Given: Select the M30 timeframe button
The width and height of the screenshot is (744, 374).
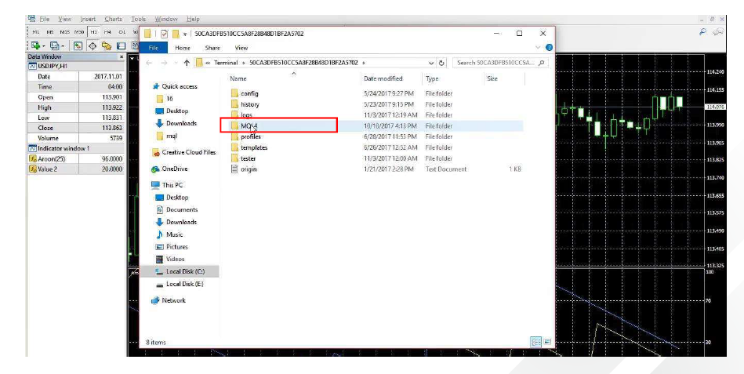Looking at the screenshot, I should 79,32.
